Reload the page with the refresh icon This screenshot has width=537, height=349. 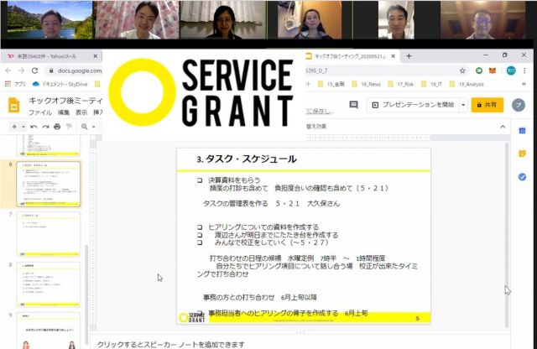34,70
